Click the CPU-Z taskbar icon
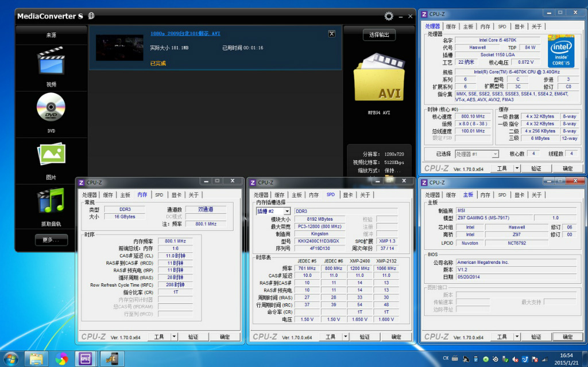Viewport: 588px width, 367px height. [86, 359]
